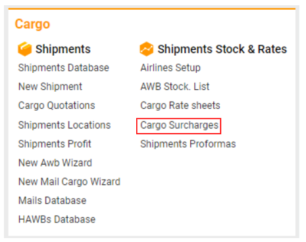
Task: Open Cargo Quotations
Action: (x=57, y=106)
